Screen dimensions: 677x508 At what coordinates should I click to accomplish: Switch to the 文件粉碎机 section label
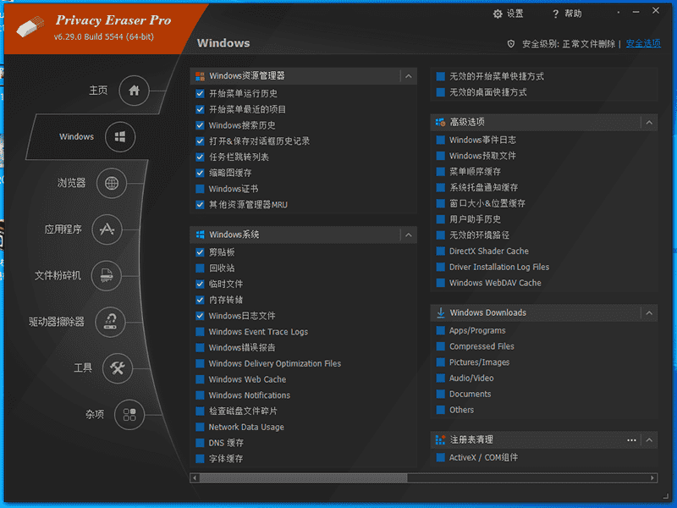click(58, 276)
